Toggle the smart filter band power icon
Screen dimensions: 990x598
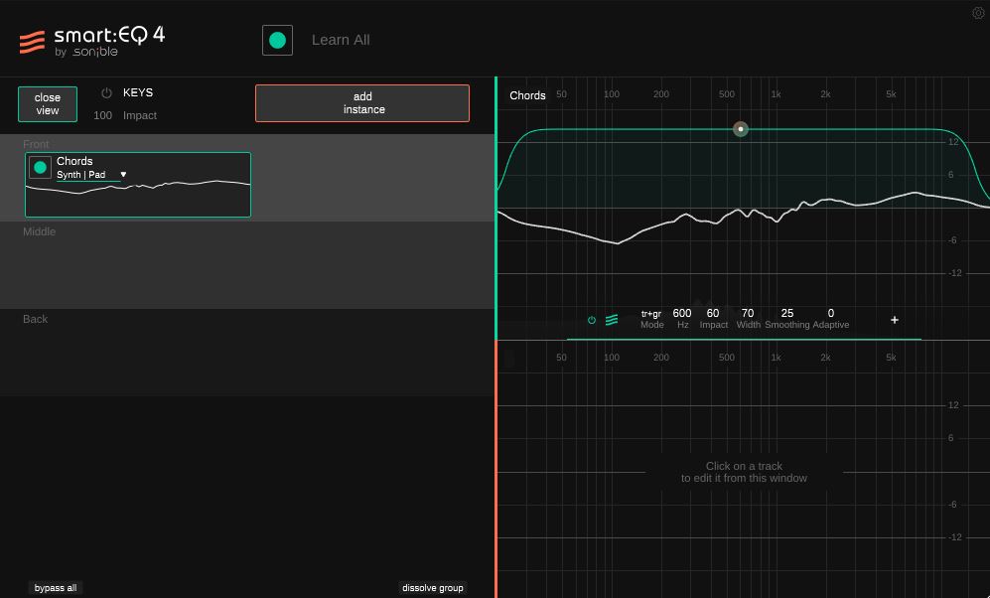pyautogui.click(x=592, y=320)
